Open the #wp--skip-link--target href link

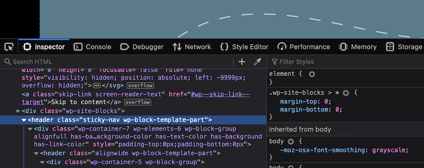pyautogui.click(x=136, y=98)
